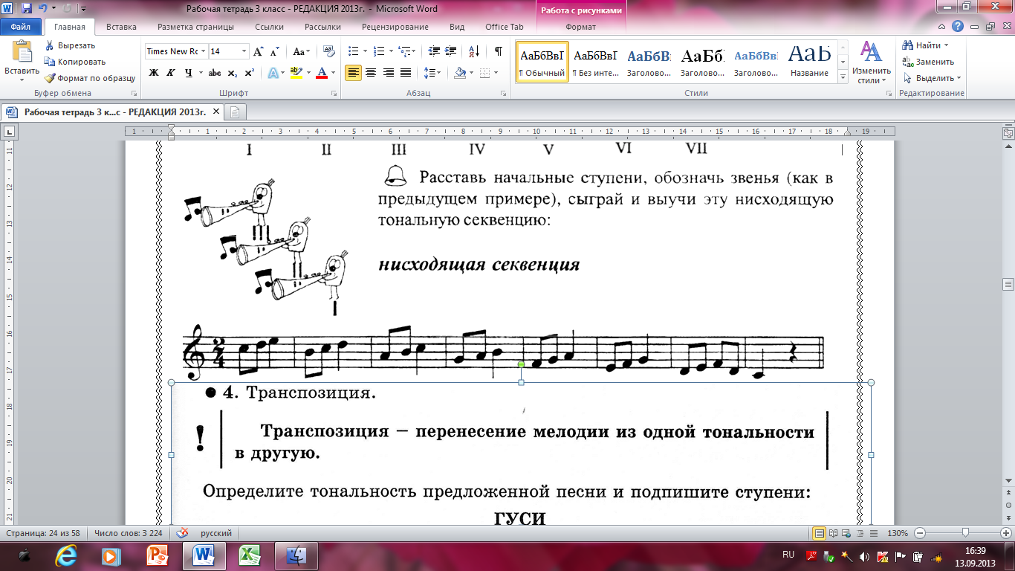Click the Format Painter (Формат по образцу) button
The image size is (1015, 571).
click(89, 78)
